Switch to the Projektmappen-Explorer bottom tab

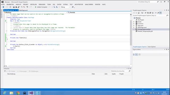tap(140, 47)
